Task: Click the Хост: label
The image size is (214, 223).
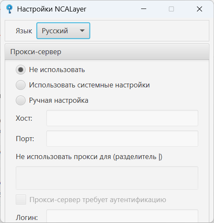Action: click(x=24, y=118)
